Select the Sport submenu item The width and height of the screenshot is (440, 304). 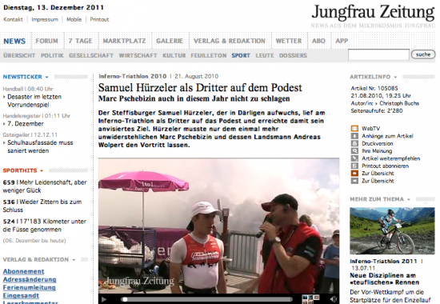tap(241, 55)
